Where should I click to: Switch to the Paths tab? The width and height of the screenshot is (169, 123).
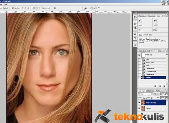(x=158, y=91)
